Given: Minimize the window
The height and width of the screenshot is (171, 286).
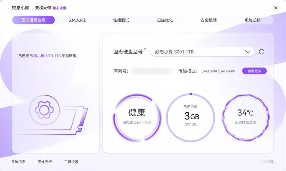Looking at the screenshot, I should pyautogui.click(x=267, y=8).
